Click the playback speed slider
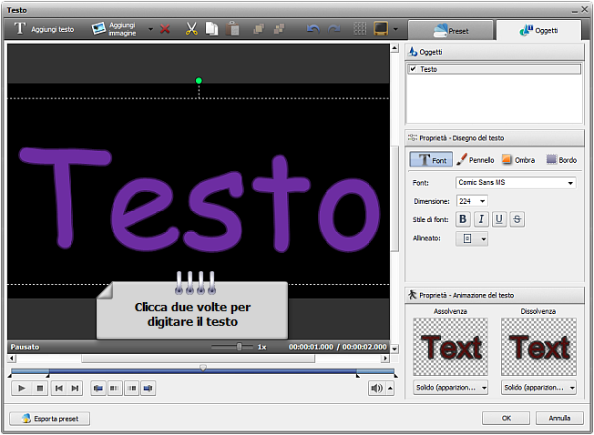The image size is (594, 435). point(240,347)
